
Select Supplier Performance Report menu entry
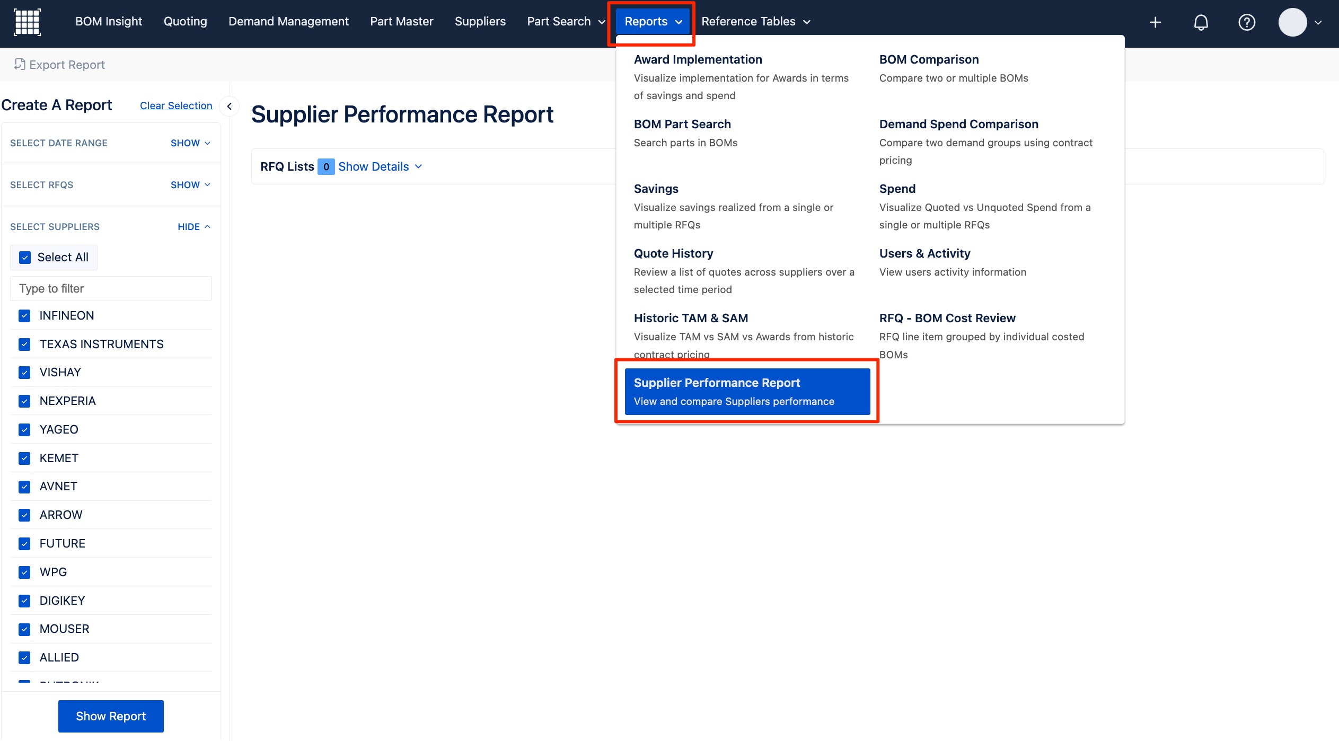[x=747, y=392]
